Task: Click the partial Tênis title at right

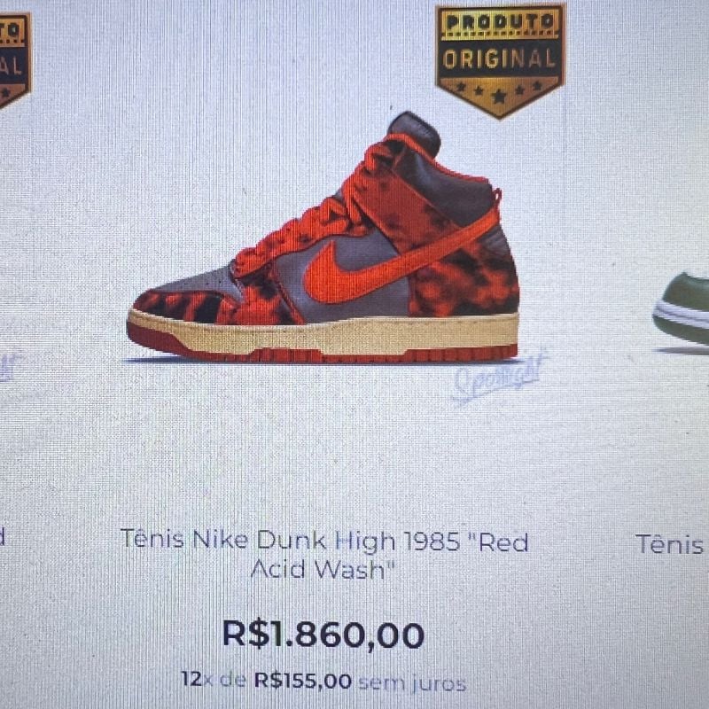Action: [x=670, y=544]
